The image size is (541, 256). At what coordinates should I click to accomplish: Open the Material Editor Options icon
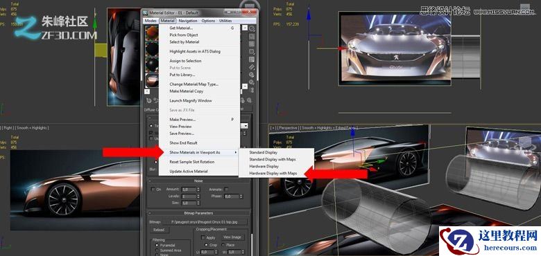point(252,75)
